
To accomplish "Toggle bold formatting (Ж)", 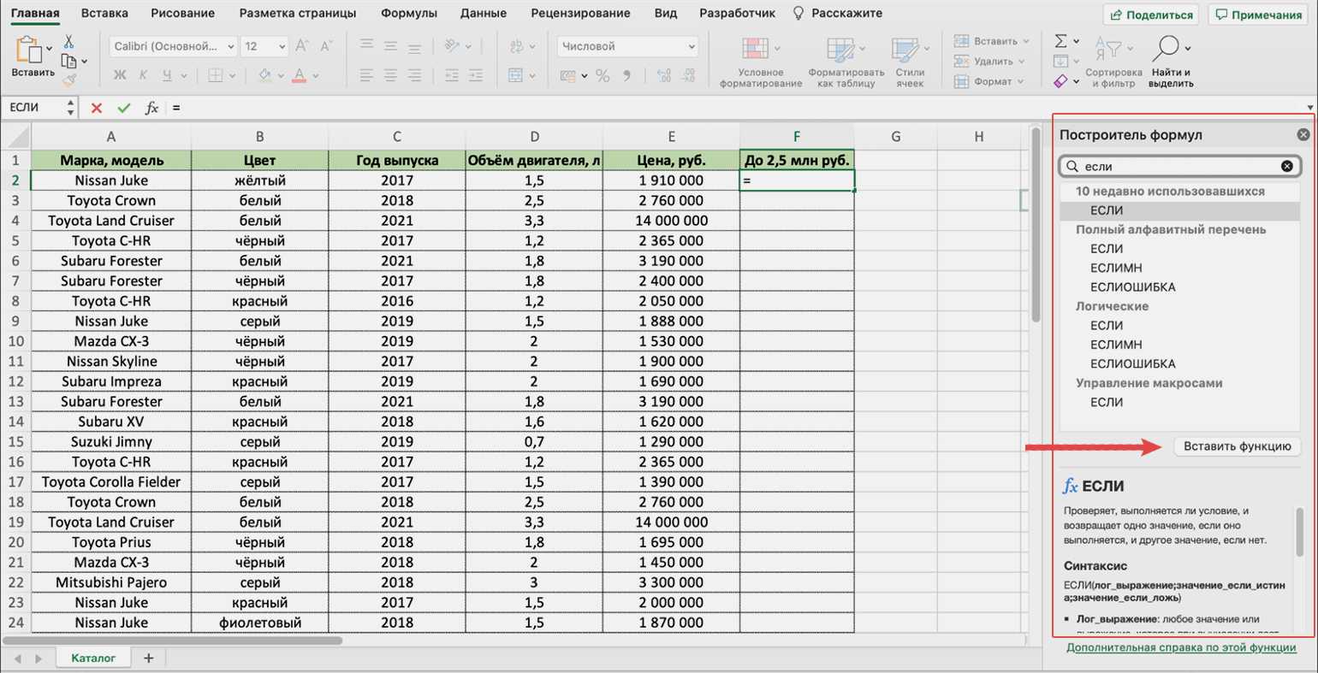I will (120, 76).
